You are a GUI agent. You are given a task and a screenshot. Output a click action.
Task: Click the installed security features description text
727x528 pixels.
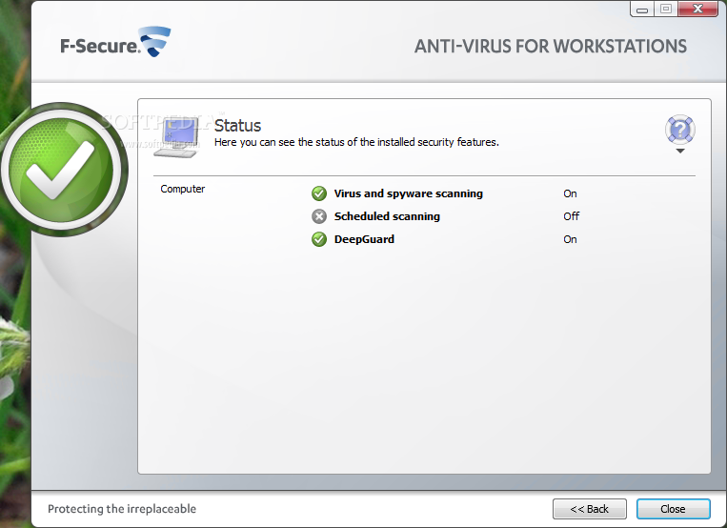pos(356,142)
